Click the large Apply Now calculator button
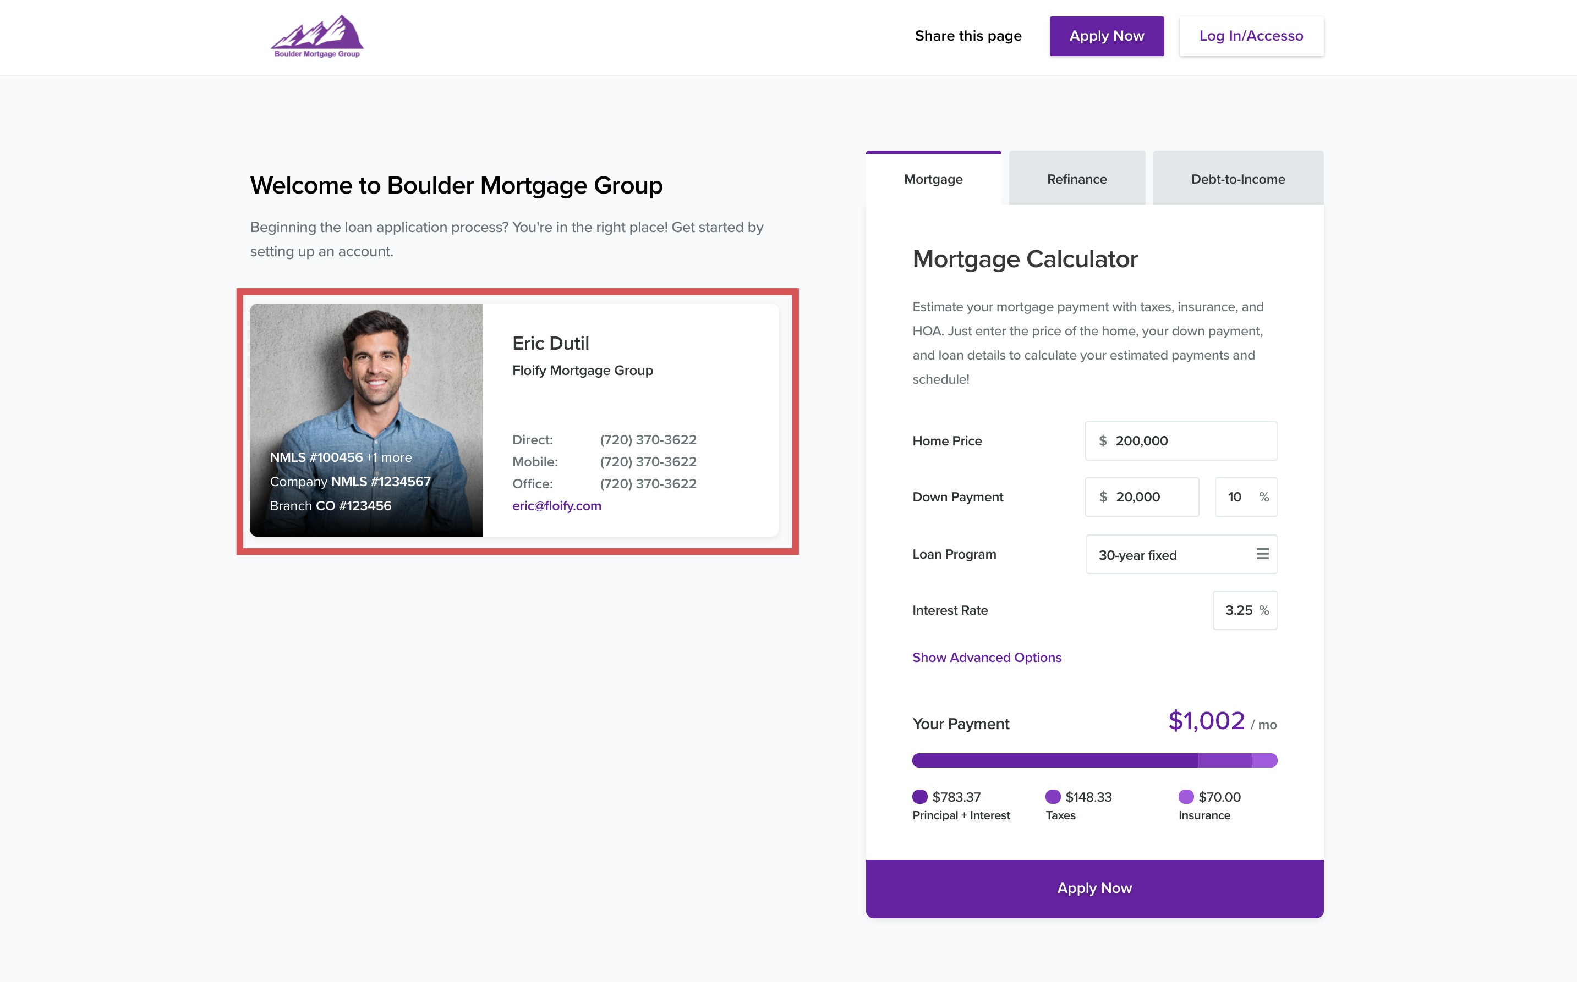Screen dimensions: 1577x982 [1094, 888]
